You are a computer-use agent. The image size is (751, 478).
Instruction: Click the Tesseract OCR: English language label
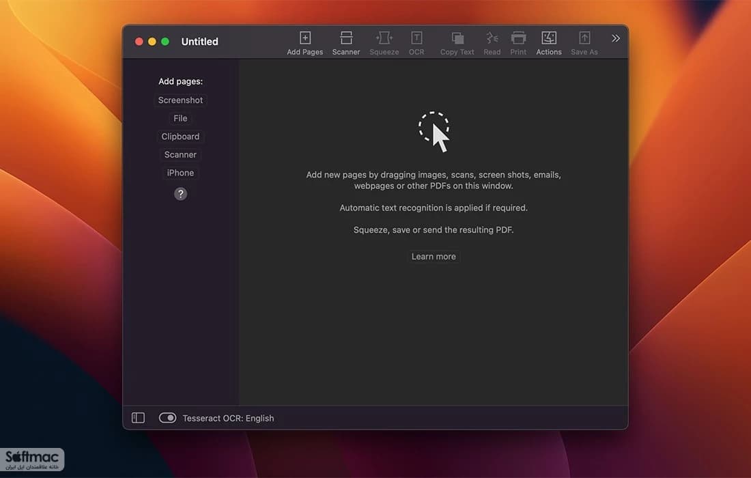coord(228,418)
